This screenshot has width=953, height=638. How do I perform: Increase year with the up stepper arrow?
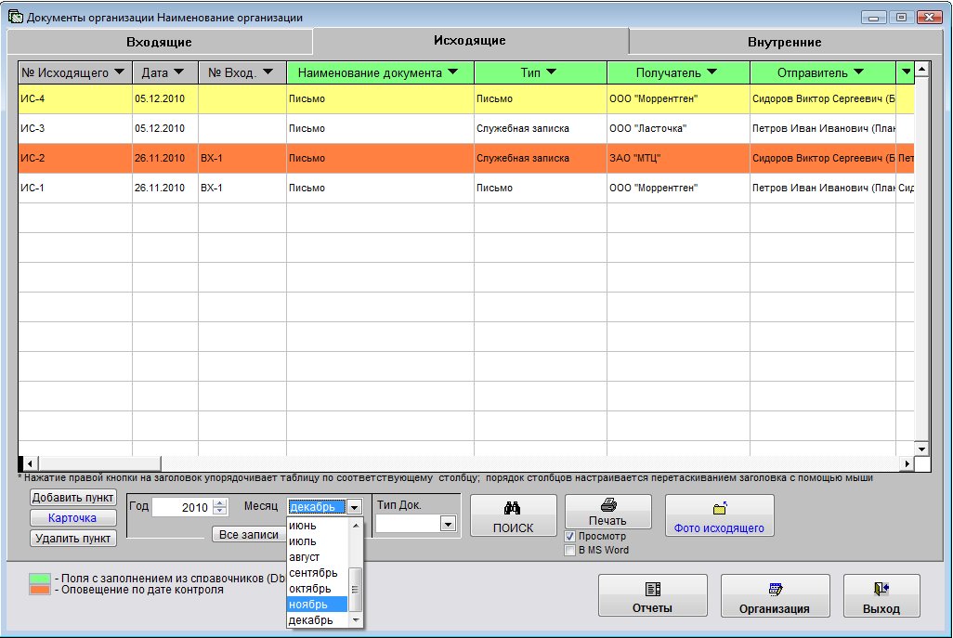[x=220, y=503]
